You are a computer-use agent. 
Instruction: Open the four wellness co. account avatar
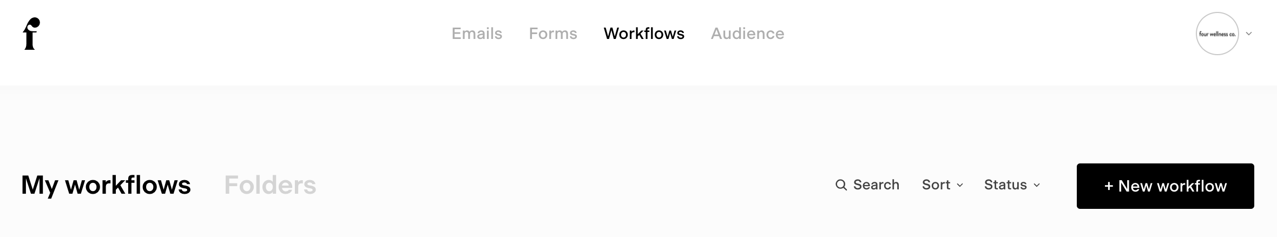pos(1217,34)
